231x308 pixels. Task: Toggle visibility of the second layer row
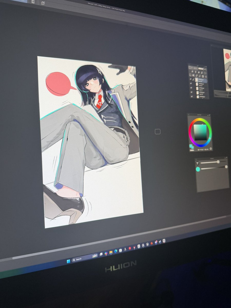click(191, 83)
